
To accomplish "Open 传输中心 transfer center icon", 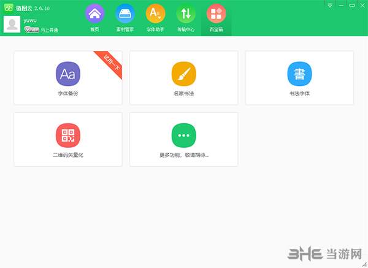I will click(186, 13).
